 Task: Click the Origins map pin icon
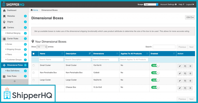click(4, 22)
